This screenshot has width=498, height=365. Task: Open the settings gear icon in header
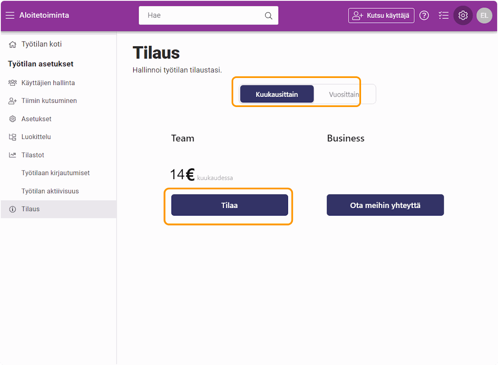tap(463, 16)
